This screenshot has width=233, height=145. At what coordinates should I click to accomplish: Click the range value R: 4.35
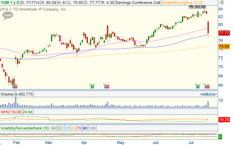[x=108, y=3]
